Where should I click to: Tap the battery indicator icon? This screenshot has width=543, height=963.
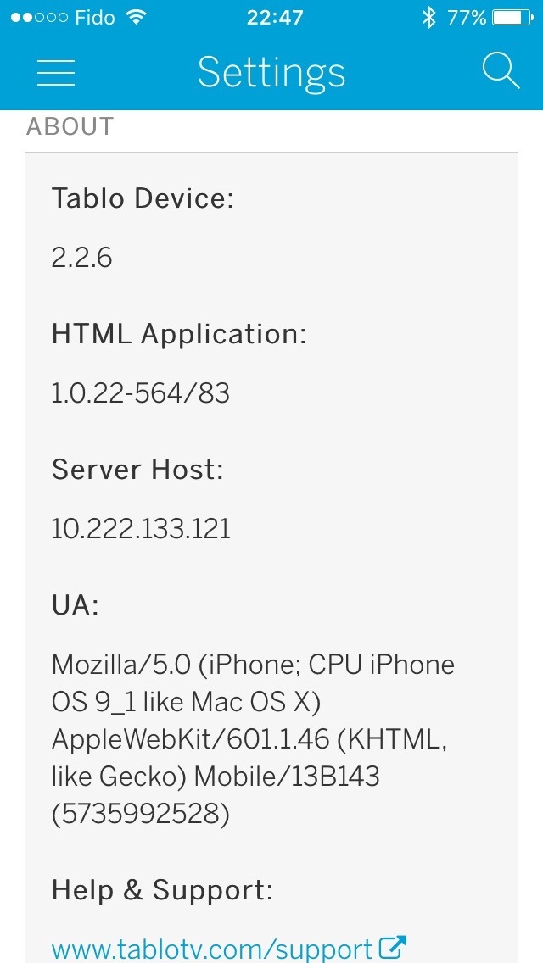point(512,17)
